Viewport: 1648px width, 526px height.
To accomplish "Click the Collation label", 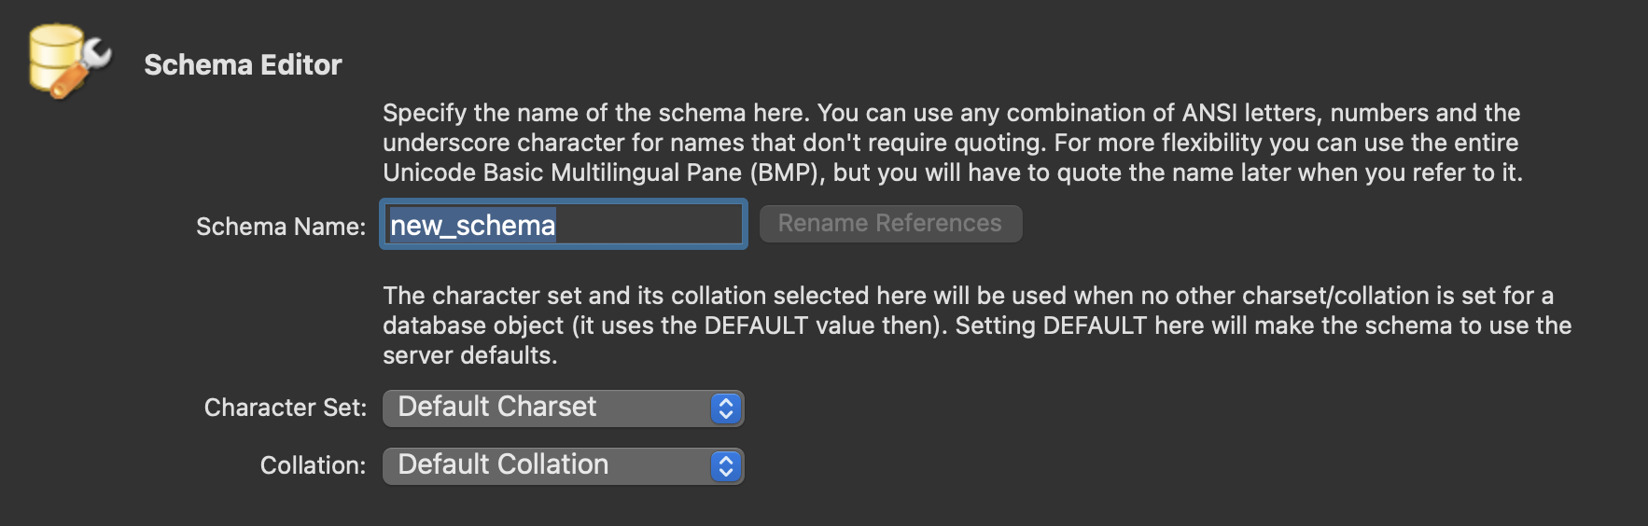I will pyautogui.click(x=313, y=465).
